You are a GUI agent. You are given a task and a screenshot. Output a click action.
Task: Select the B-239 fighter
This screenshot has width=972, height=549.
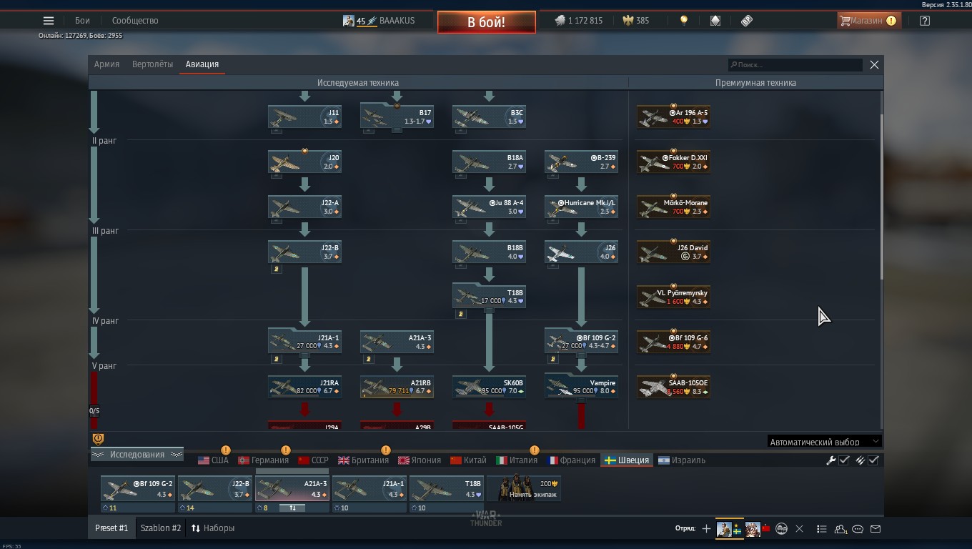click(581, 162)
